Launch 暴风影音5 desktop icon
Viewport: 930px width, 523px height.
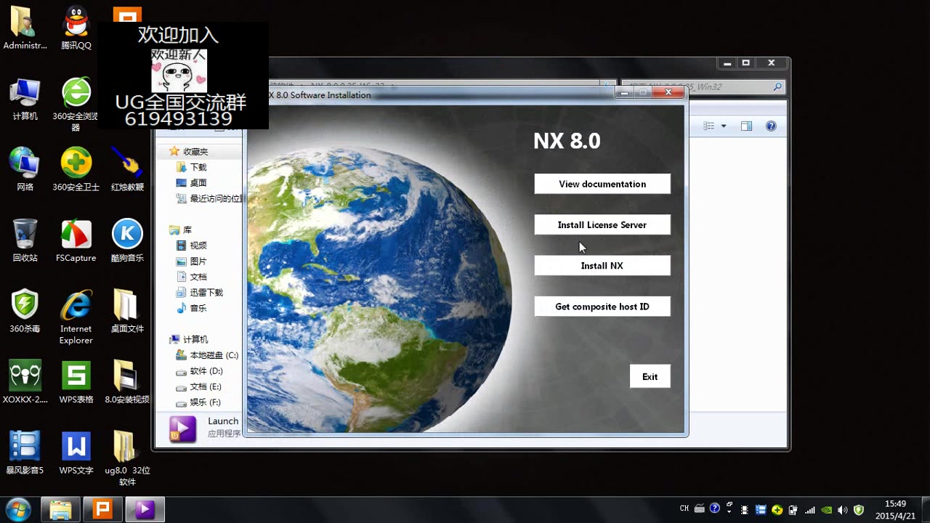[x=25, y=453]
